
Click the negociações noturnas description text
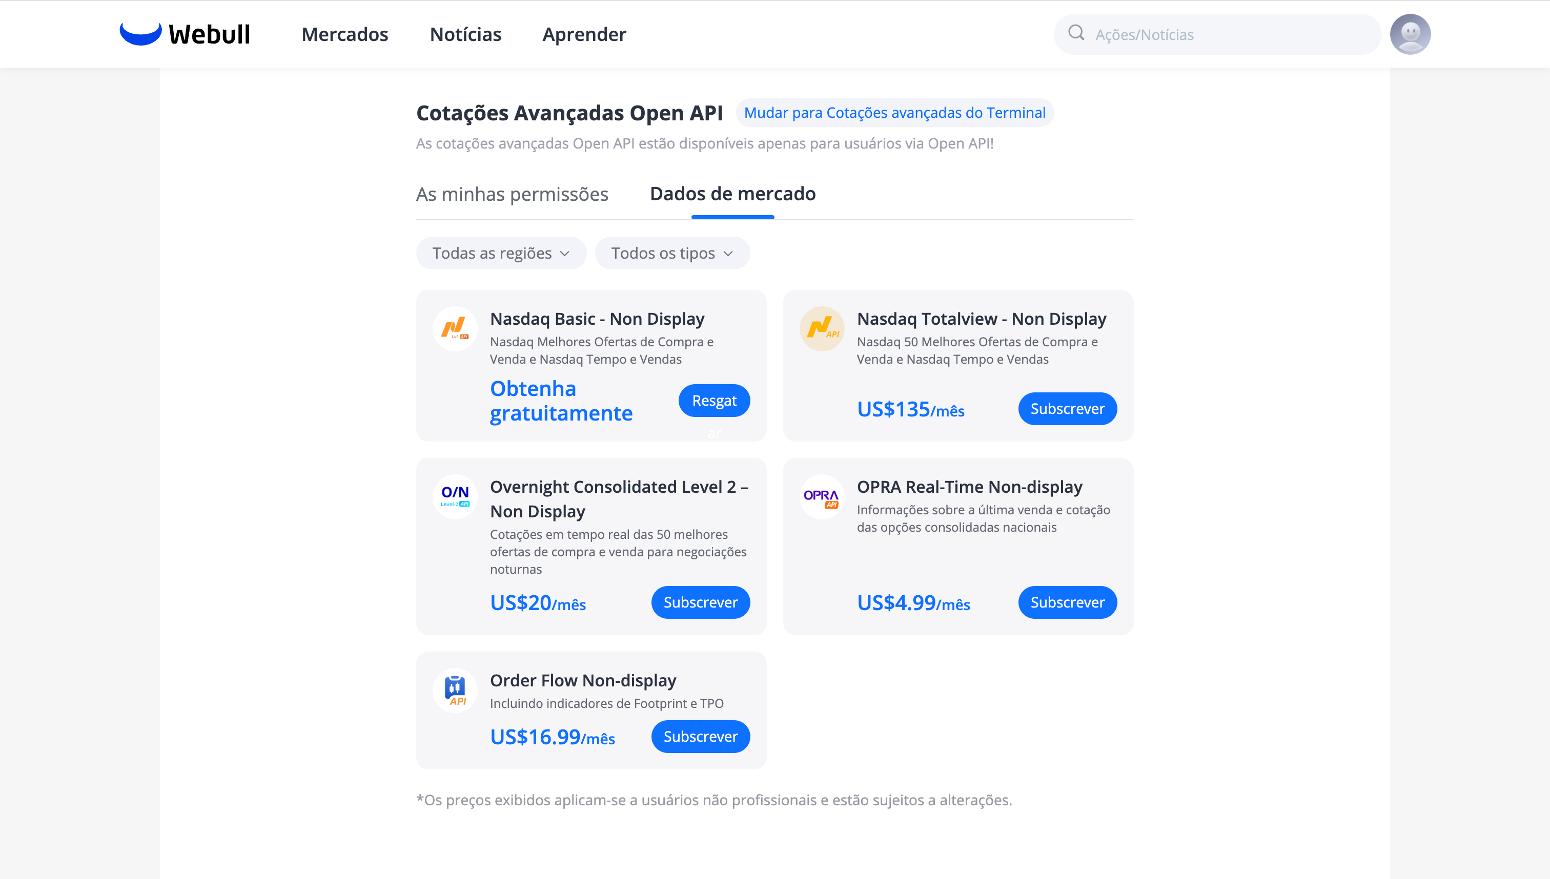click(x=618, y=552)
